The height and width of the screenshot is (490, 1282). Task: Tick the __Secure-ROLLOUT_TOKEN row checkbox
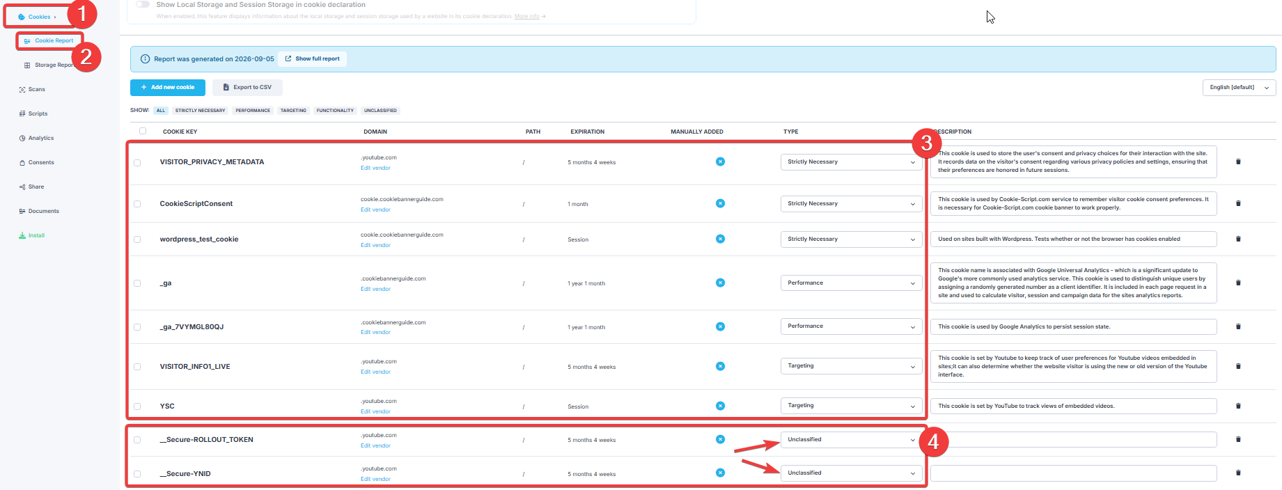tap(137, 440)
